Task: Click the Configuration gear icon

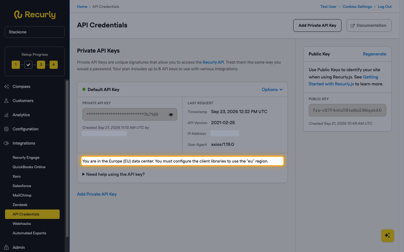Action: tap(6, 129)
